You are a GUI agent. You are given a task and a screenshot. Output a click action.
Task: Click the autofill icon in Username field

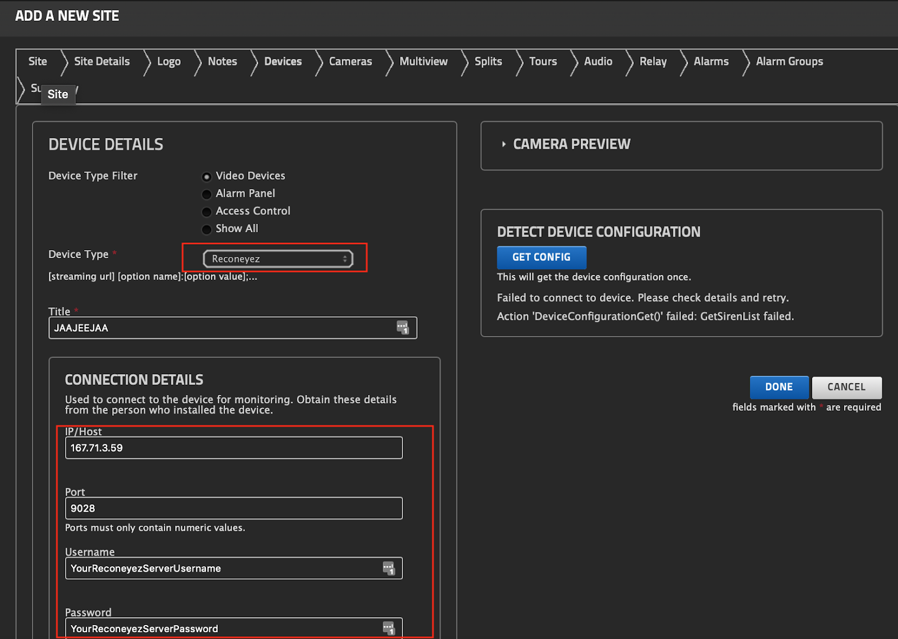[389, 568]
